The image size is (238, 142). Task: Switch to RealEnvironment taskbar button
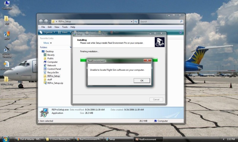pos(148,139)
